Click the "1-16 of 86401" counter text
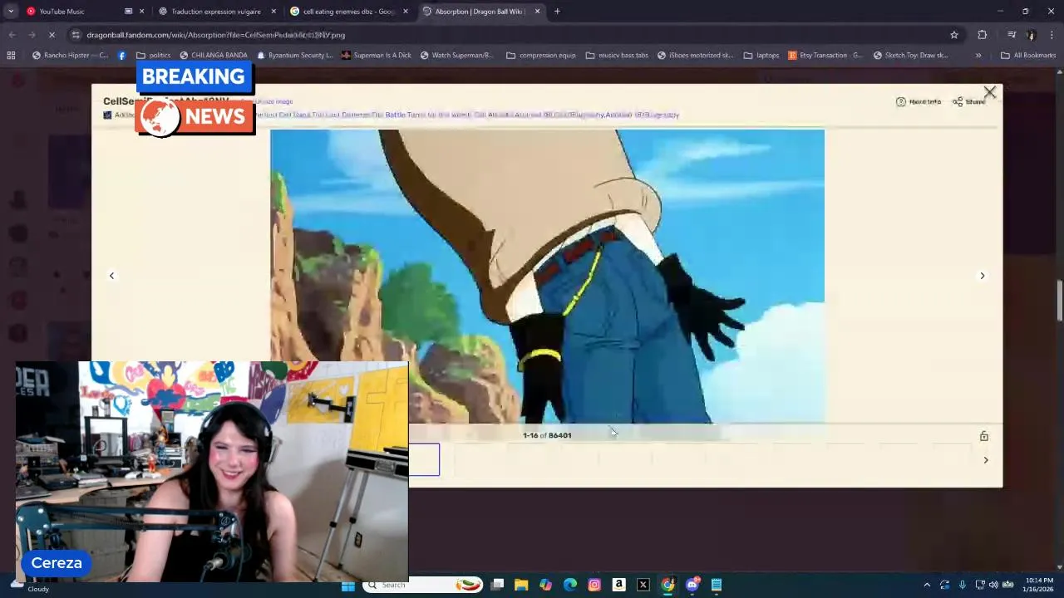Image resolution: width=1064 pixels, height=598 pixels. click(547, 435)
